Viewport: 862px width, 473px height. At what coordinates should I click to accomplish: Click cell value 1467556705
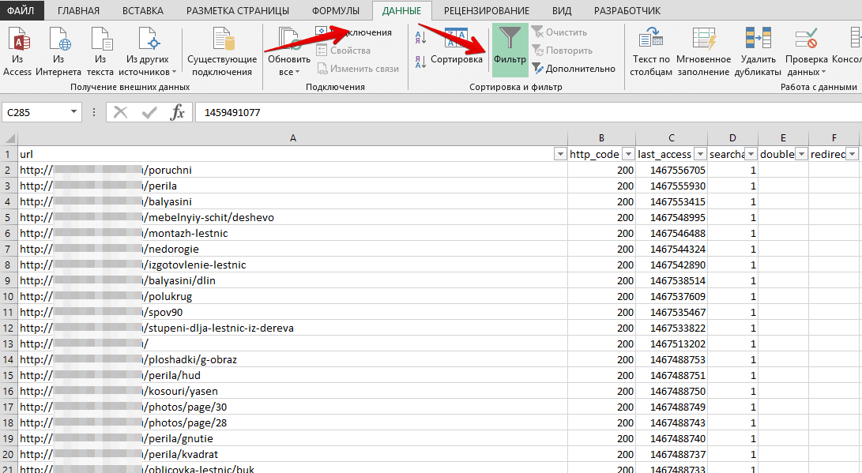point(672,171)
